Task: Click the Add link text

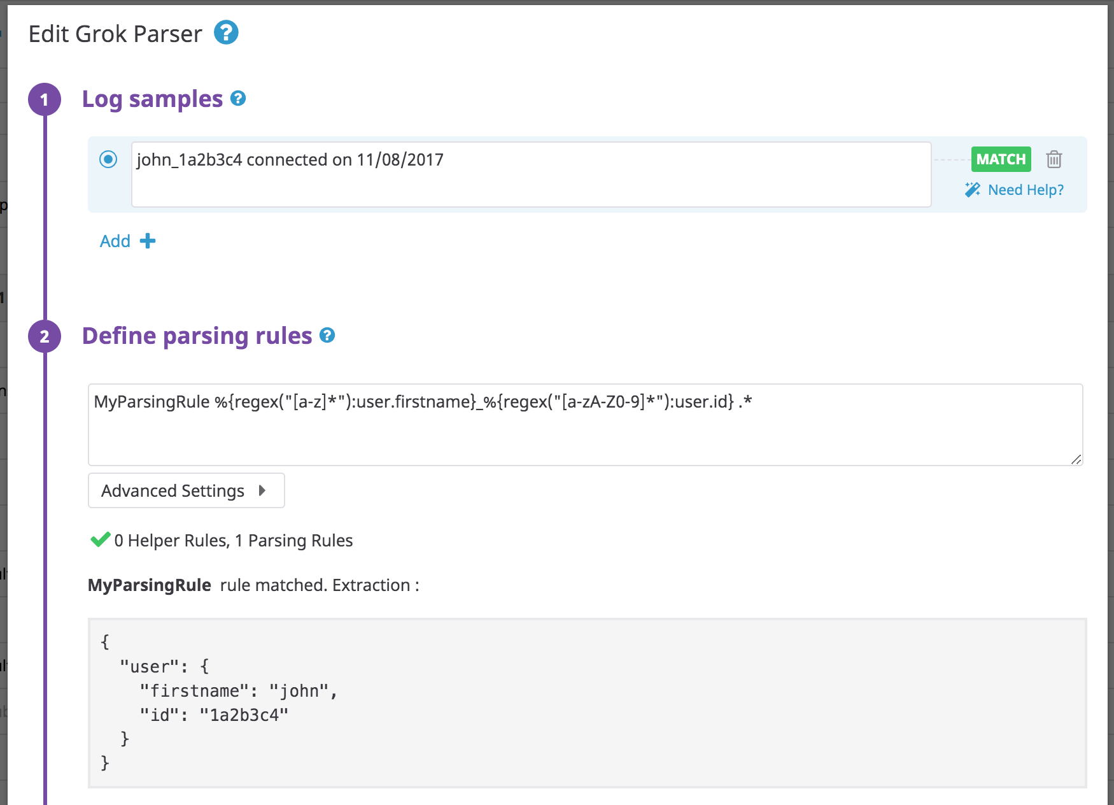Action: coord(115,241)
